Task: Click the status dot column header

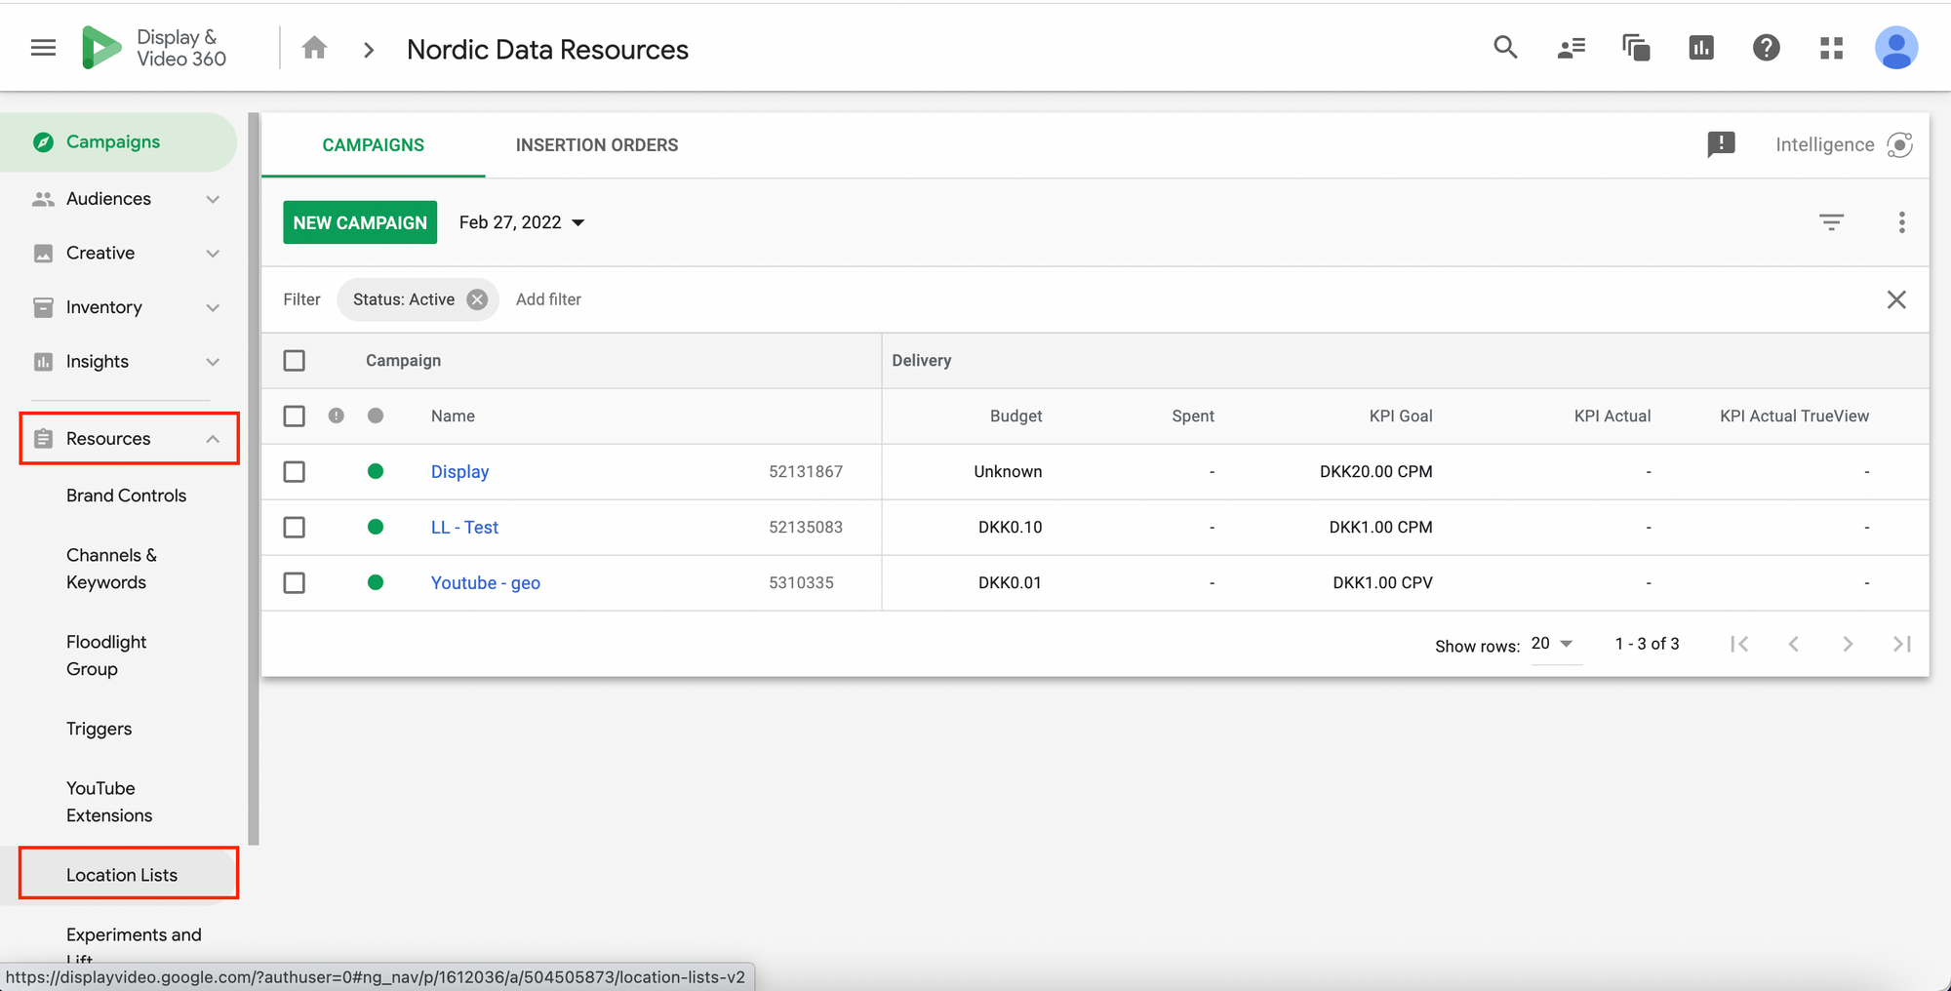Action: pyautogui.click(x=376, y=416)
